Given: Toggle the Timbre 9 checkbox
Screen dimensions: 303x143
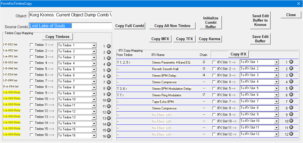Looking at the screenshot, I should coord(32,93).
